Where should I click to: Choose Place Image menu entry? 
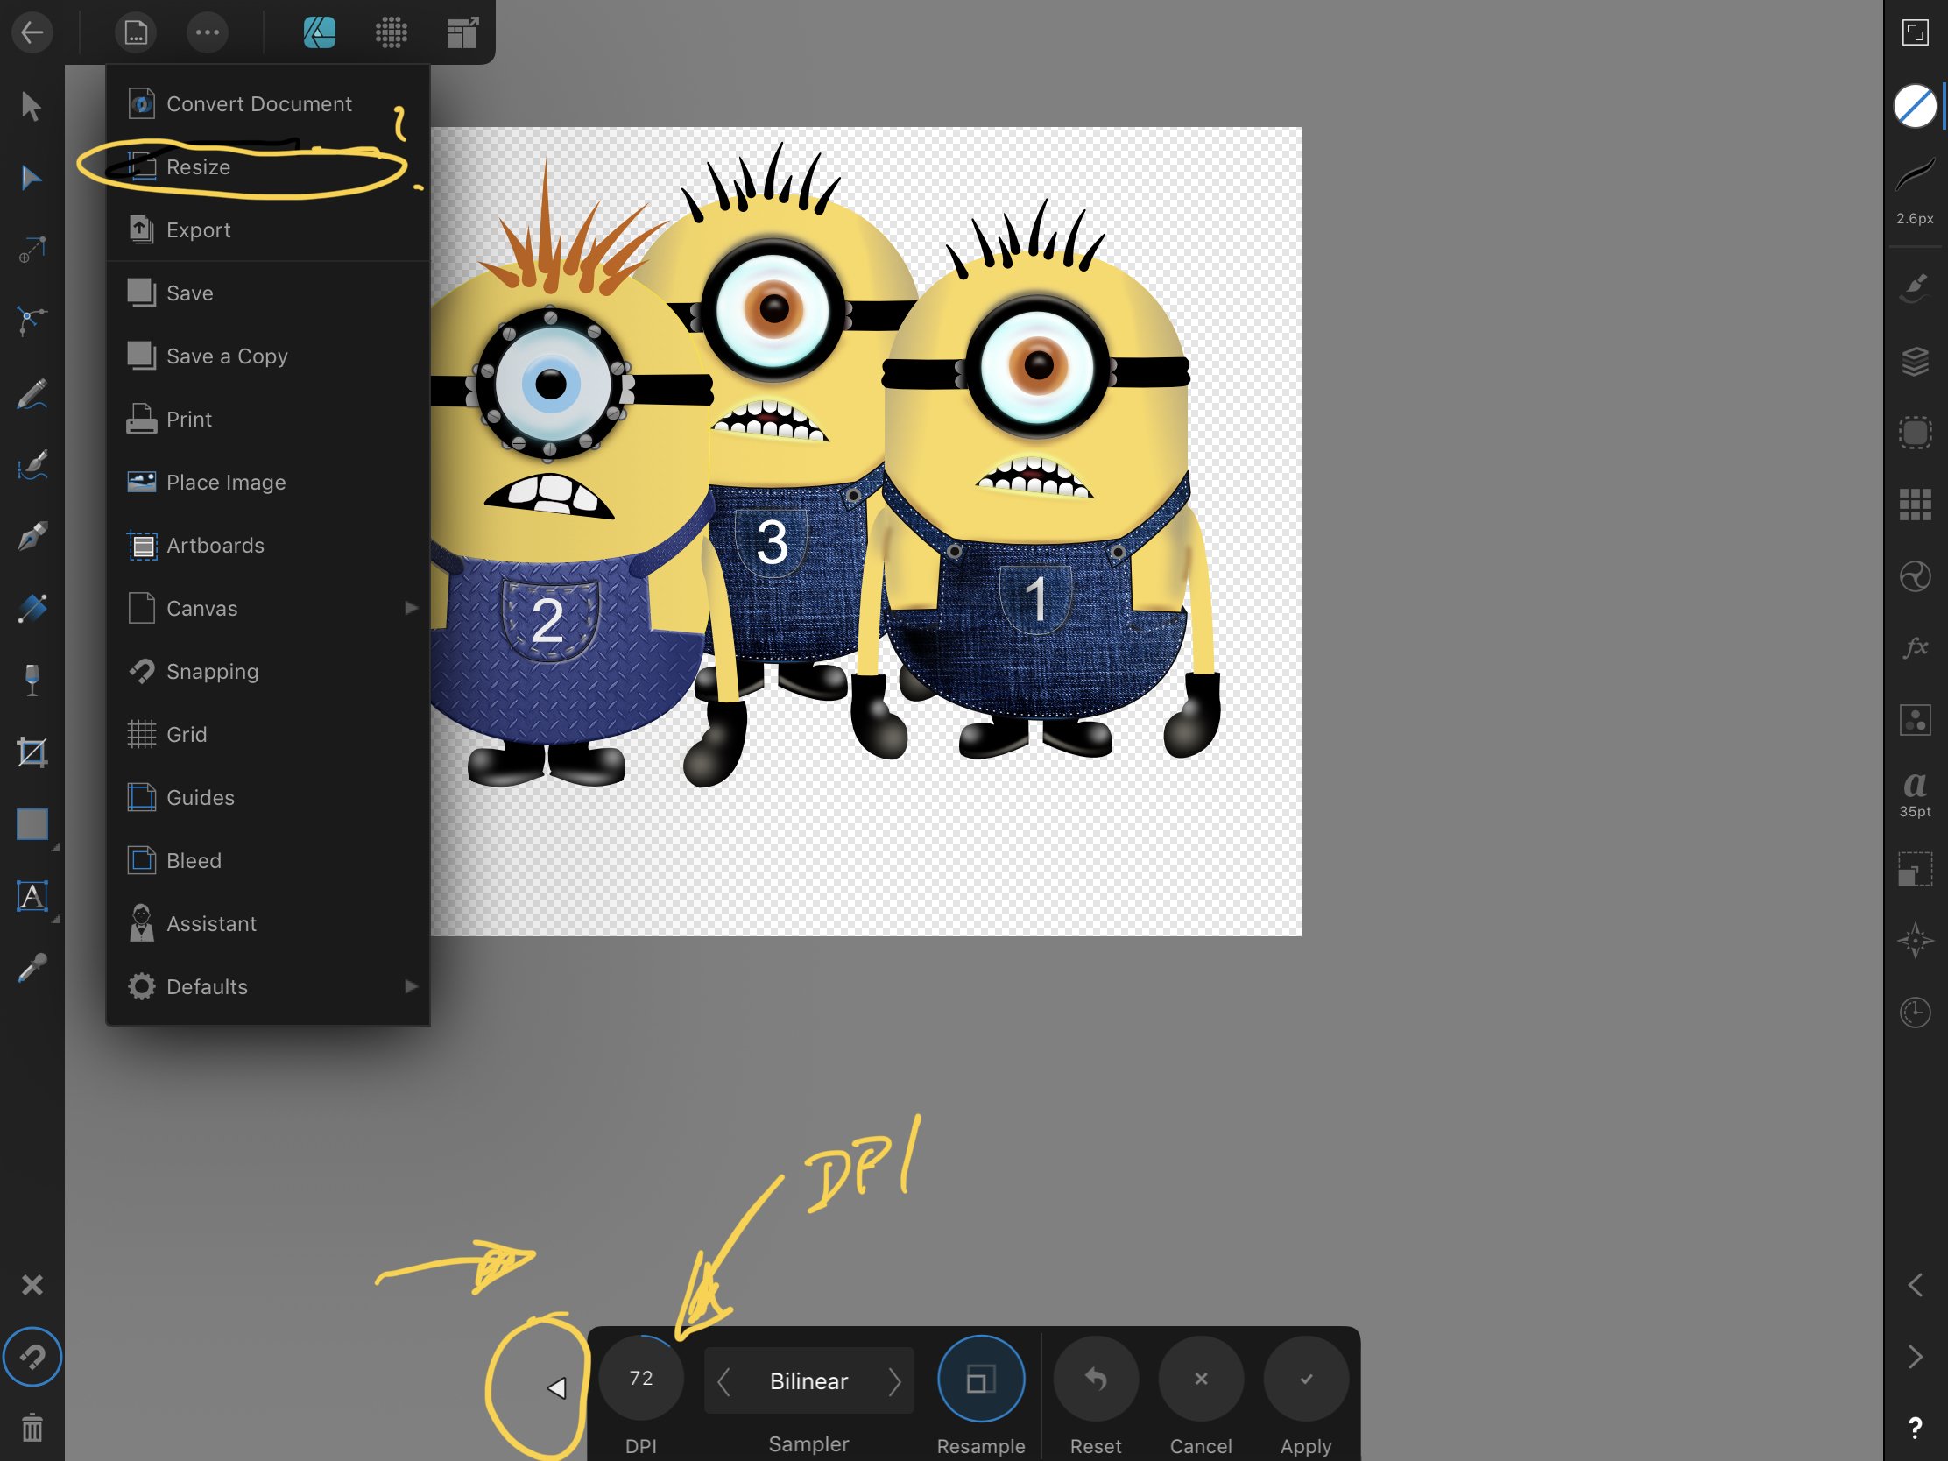(268, 483)
